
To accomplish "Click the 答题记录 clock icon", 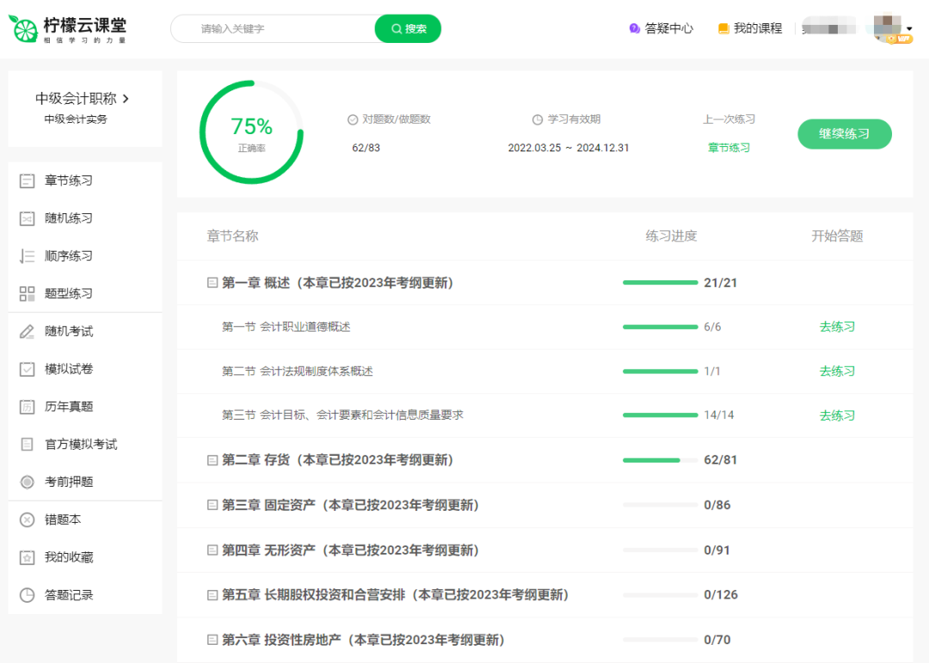I will coord(28,595).
